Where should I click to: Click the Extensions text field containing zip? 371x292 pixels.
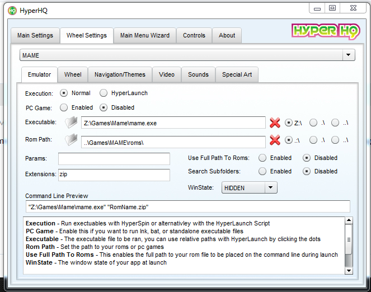114,175
